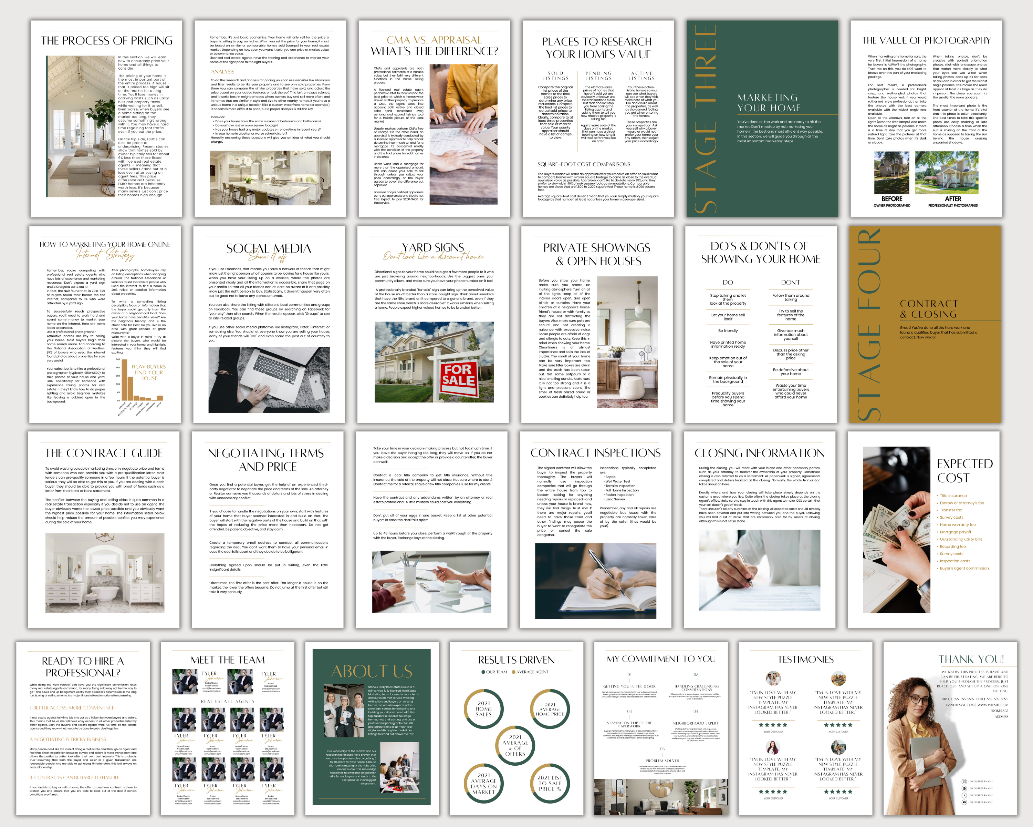
Task: Click the gold Average Agent legend dot
Action: (x=514, y=672)
